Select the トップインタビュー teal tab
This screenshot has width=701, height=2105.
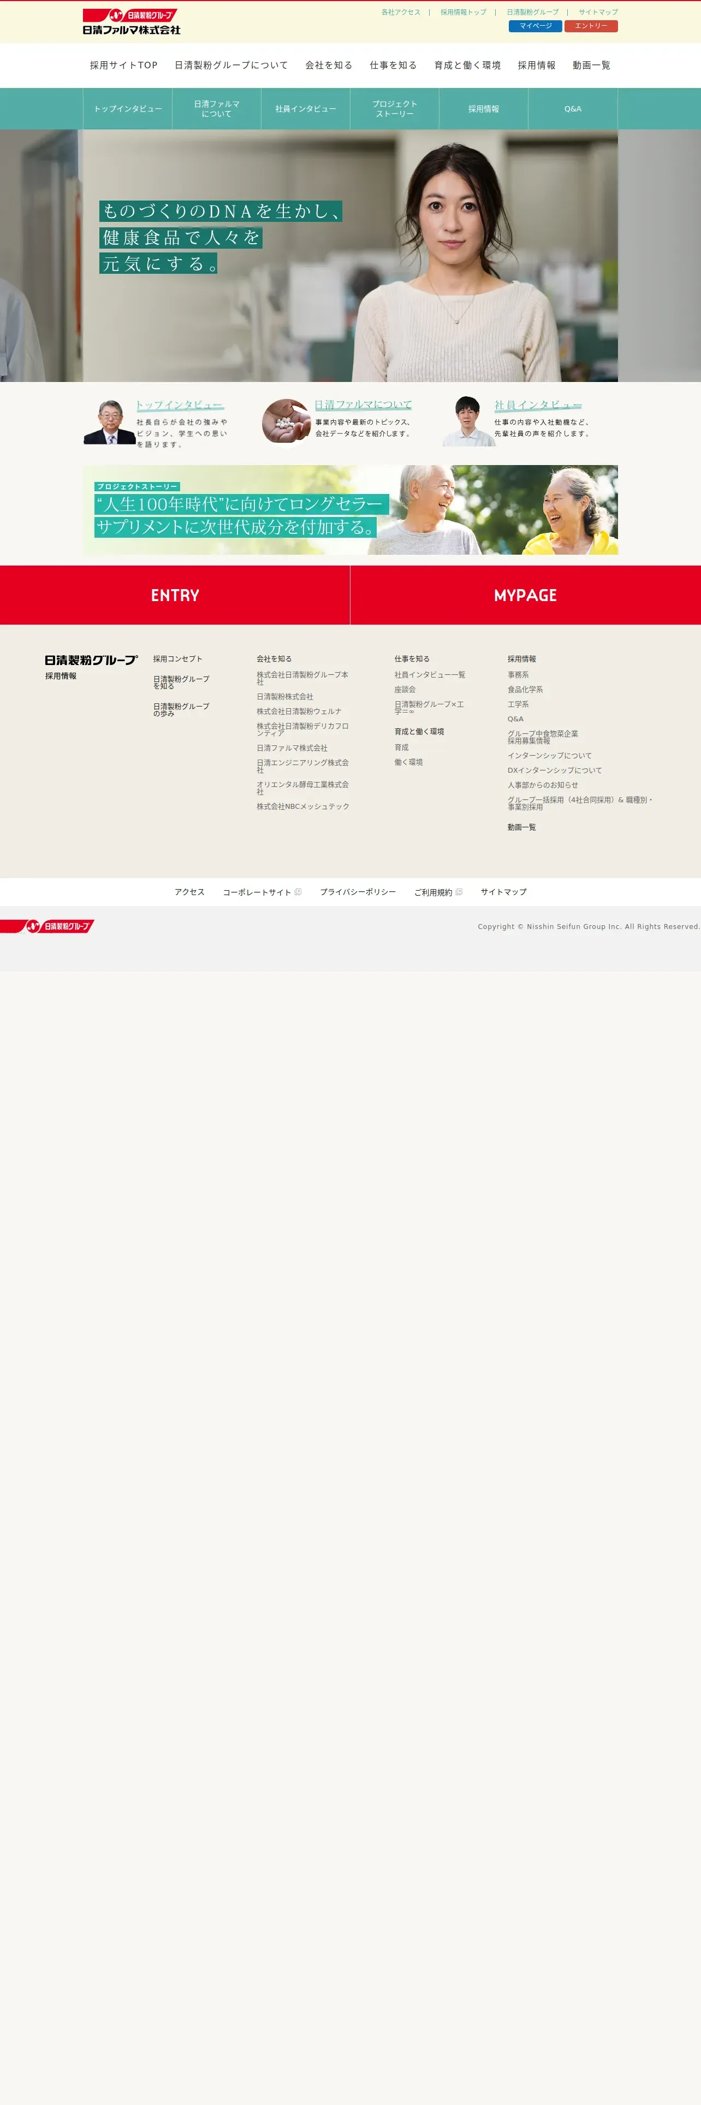[127, 109]
